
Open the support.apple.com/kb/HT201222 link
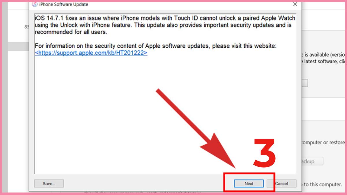coord(91,53)
